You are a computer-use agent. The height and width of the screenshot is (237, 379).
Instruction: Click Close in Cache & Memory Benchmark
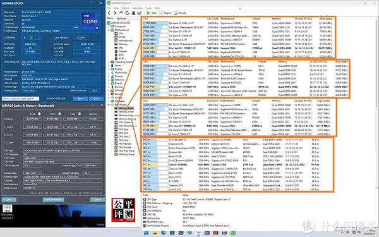pos(97,200)
